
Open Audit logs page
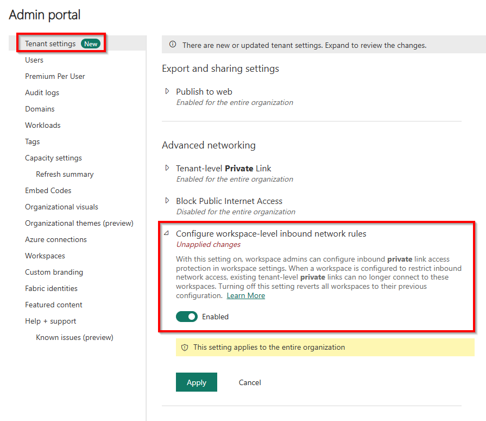[42, 93]
